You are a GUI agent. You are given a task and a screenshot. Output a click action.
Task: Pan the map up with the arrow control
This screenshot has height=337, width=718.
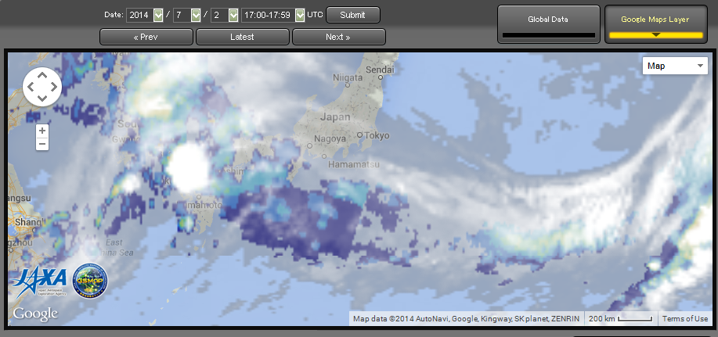(x=42, y=76)
